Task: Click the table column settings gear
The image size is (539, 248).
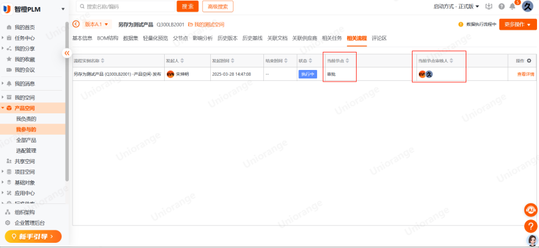Action: click(529, 61)
